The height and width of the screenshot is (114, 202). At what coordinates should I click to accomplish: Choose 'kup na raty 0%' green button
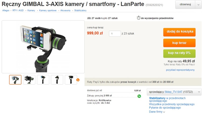[x=179, y=53]
